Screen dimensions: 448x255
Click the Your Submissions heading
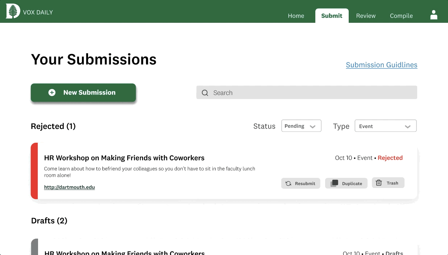pos(94,59)
